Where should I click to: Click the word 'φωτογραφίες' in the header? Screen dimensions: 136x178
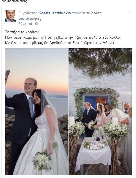coord(30,18)
